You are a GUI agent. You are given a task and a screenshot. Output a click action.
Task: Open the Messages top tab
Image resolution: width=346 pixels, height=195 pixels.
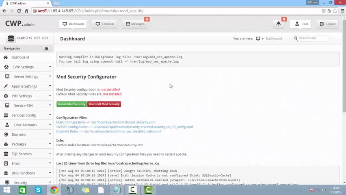[x=135, y=24]
